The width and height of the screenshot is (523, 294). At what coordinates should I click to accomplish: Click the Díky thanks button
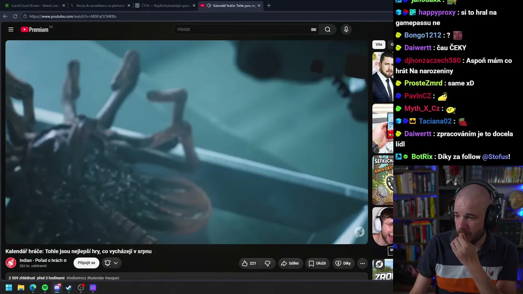point(343,263)
